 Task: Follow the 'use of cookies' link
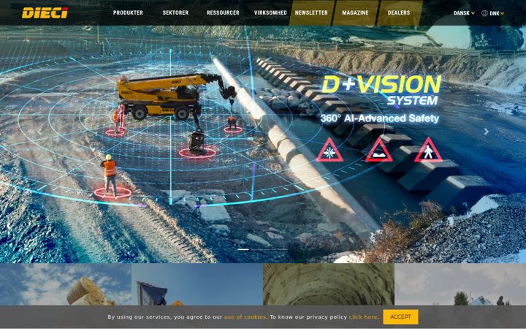pyautogui.click(x=245, y=317)
